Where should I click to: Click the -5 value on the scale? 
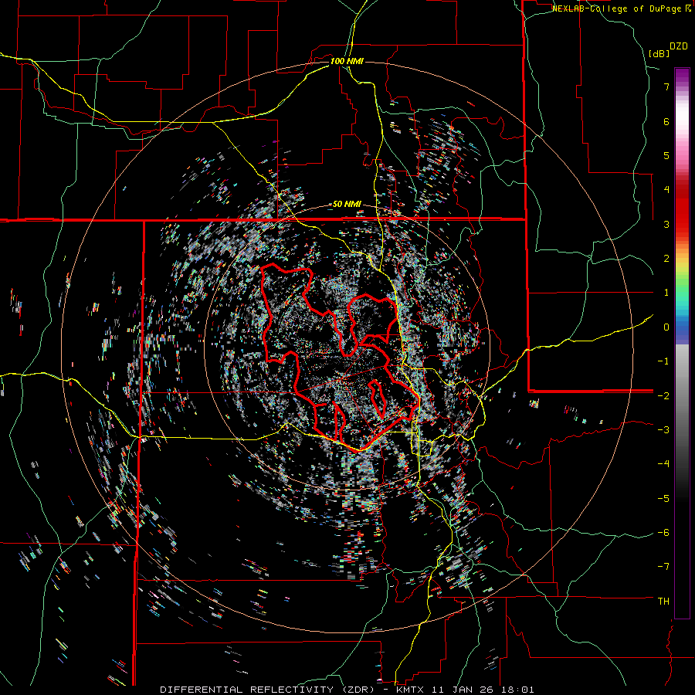(663, 499)
